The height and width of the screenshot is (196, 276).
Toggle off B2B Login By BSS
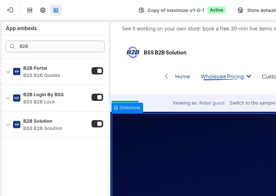(97, 97)
